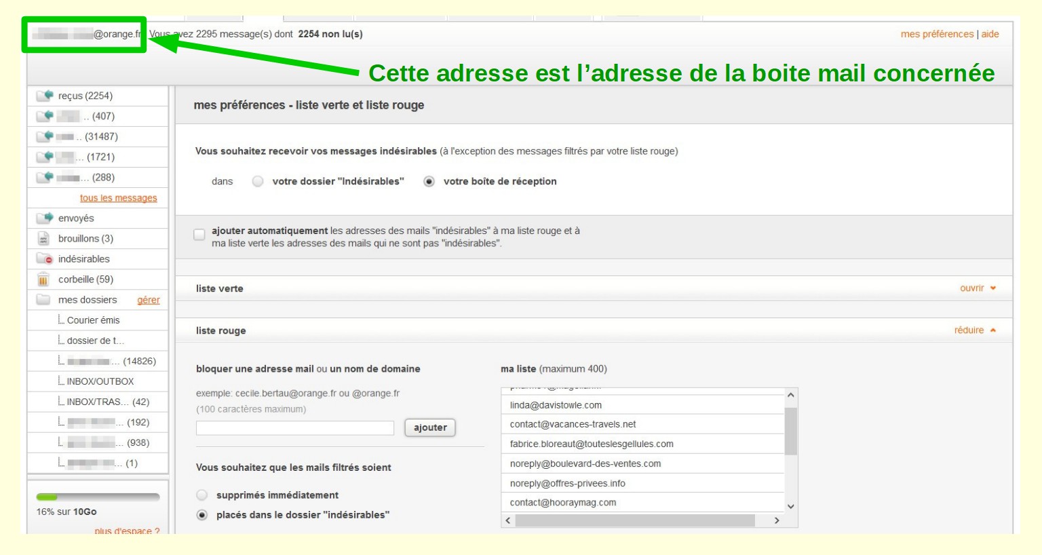This screenshot has height=555, width=1042.
Task: Open mes préférences link
Action: coord(937,34)
